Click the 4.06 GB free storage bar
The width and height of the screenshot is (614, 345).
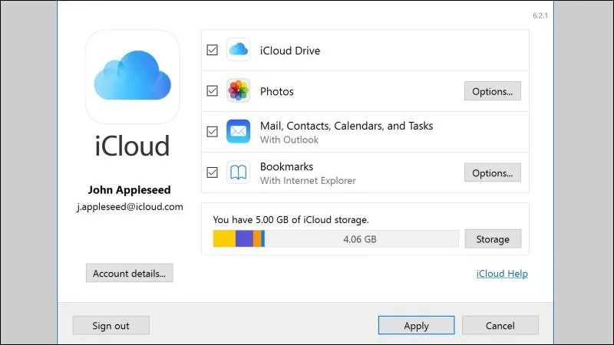[361, 238]
